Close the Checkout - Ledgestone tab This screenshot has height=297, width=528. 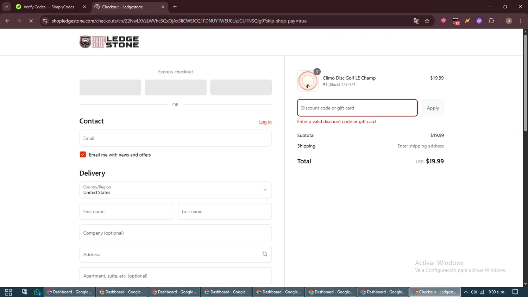point(163,7)
